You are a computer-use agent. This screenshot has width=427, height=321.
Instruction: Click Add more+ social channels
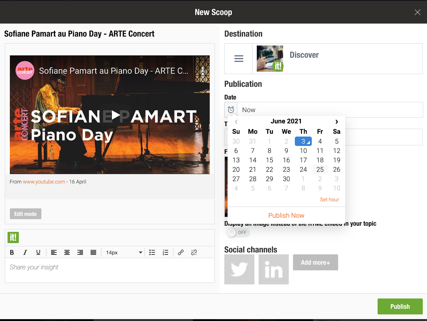click(315, 262)
